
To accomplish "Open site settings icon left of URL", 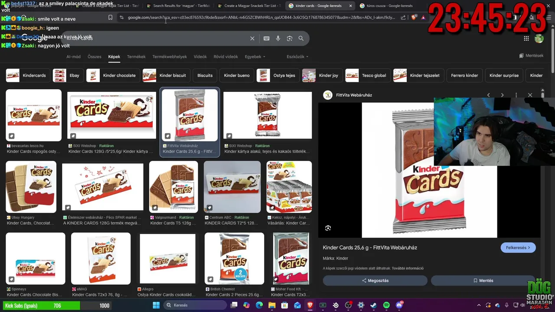I will tap(121, 17).
